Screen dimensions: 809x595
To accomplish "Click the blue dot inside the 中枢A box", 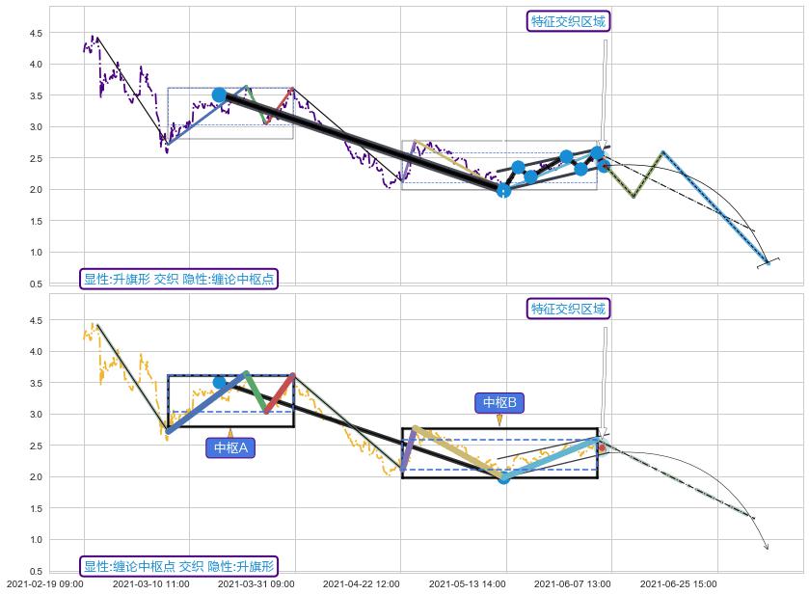I will pyautogui.click(x=219, y=383).
